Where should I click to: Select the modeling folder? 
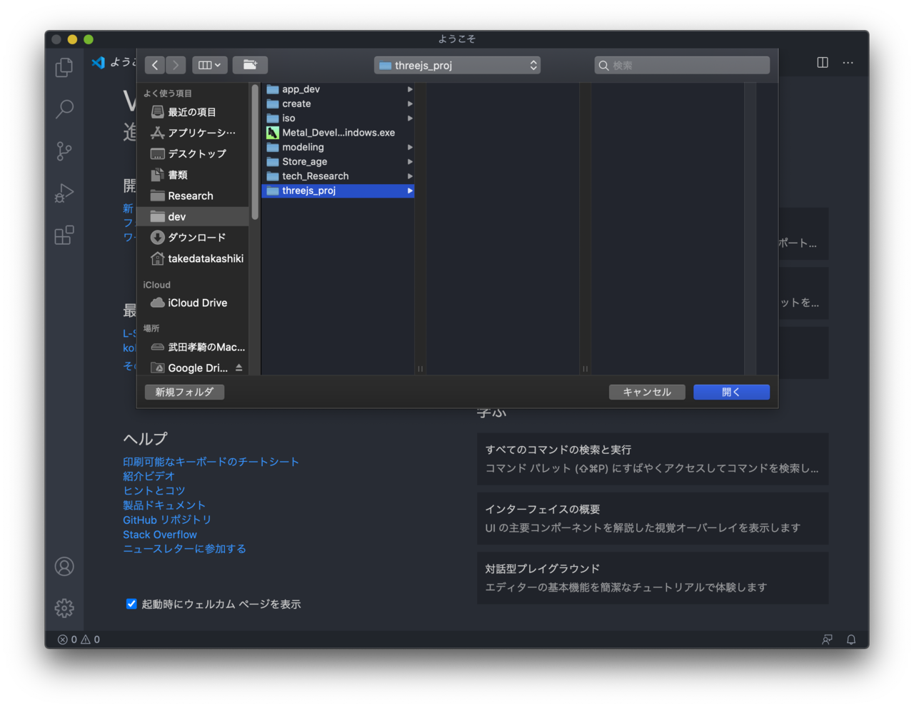pos(338,147)
